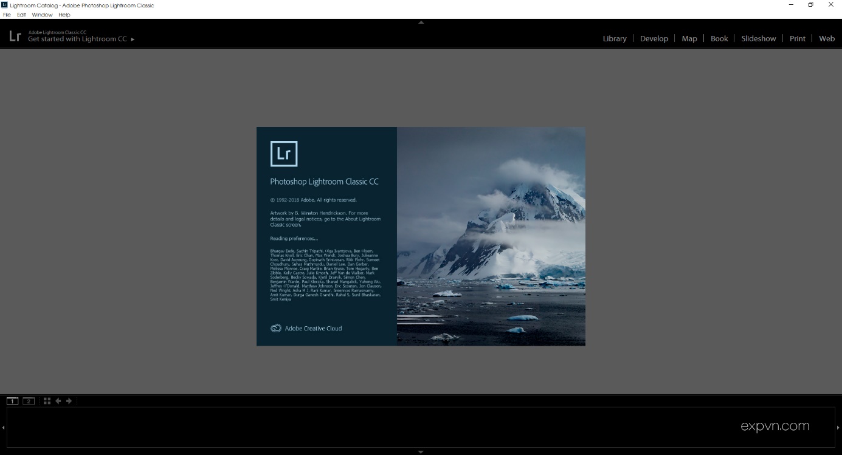The height and width of the screenshot is (455, 842).
Task: Open the left filmstrip scroll arrow
Action: (x=3, y=427)
